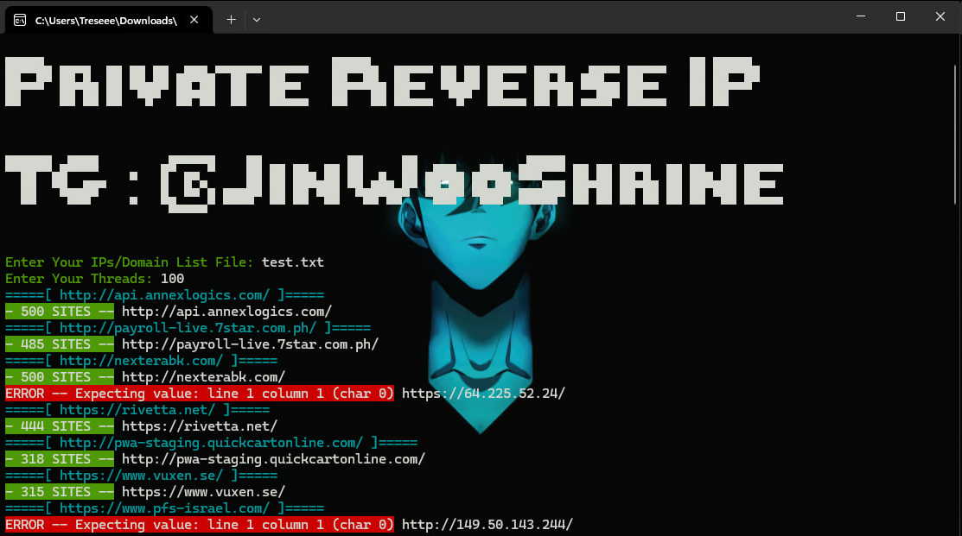
Task: Click the '315 SITES' label
Action: click(60, 492)
